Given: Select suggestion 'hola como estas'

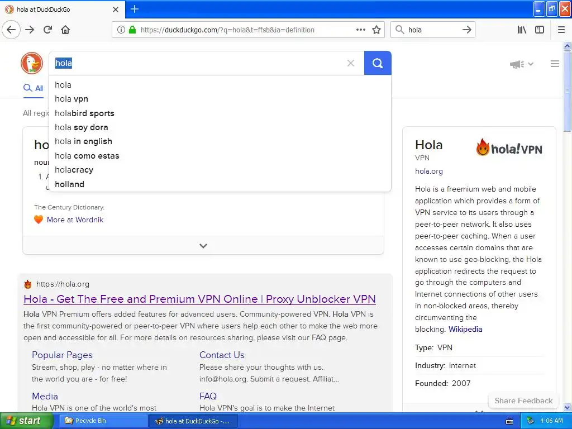Looking at the screenshot, I should (x=220, y=156).
